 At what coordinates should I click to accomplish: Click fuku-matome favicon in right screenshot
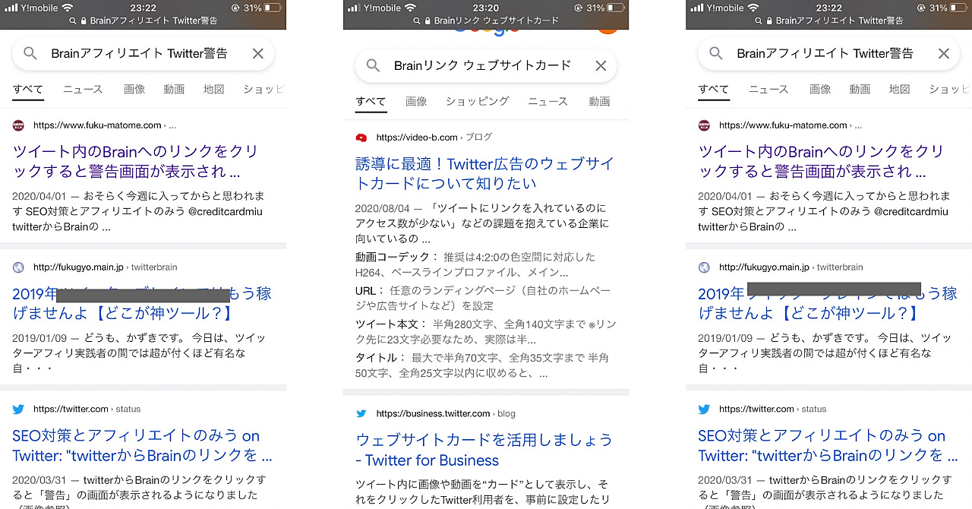tap(704, 125)
